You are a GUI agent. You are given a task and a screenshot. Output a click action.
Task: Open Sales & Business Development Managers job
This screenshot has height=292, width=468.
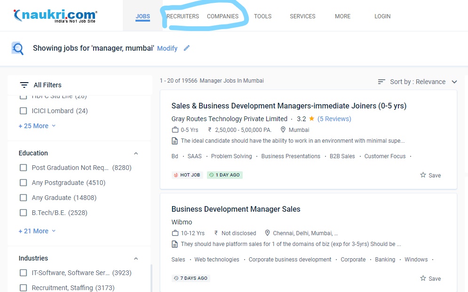coord(289,106)
